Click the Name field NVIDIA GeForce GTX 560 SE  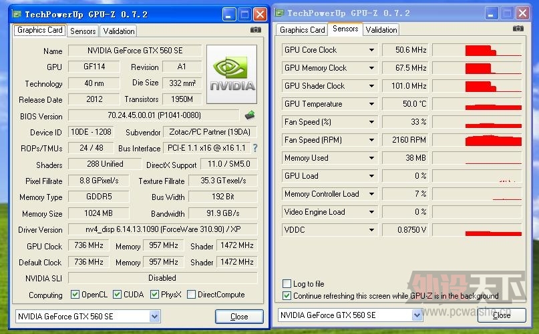pyautogui.click(x=135, y=51)
